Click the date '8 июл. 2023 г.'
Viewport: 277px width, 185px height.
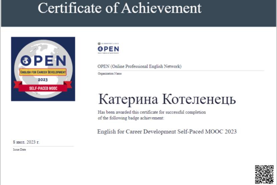[x=26, y=142]
